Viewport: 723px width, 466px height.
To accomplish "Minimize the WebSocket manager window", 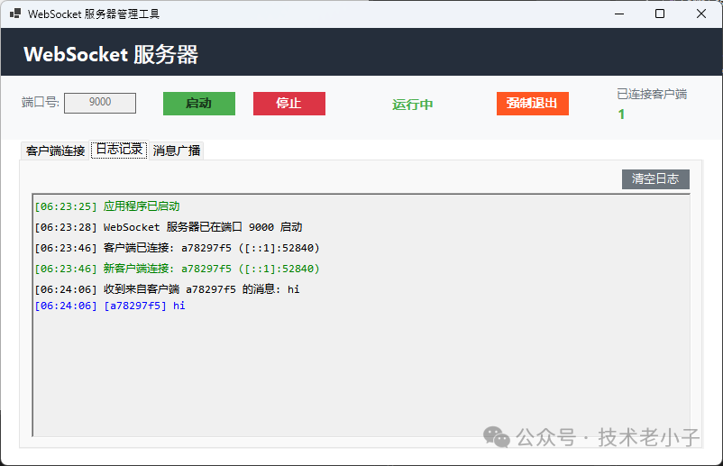I will click(x=618, y=14).
